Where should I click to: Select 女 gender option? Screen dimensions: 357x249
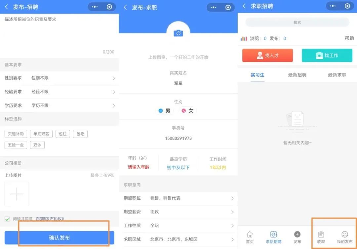coord(187,111)
